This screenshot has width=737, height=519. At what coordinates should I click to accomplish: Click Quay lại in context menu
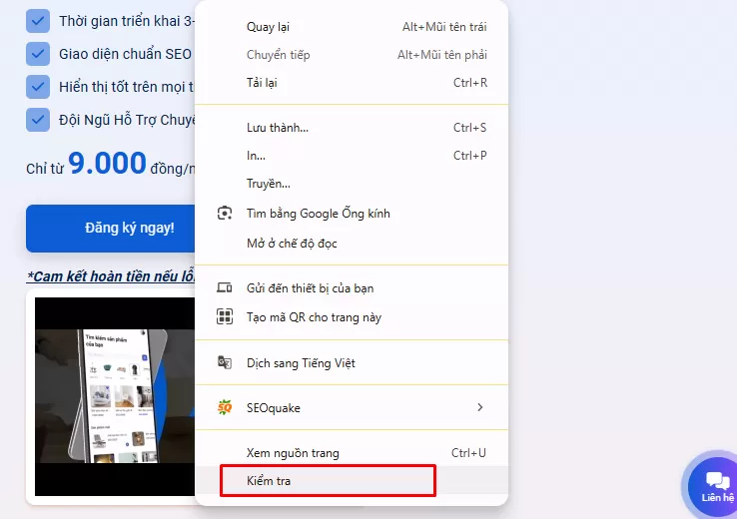268,27
